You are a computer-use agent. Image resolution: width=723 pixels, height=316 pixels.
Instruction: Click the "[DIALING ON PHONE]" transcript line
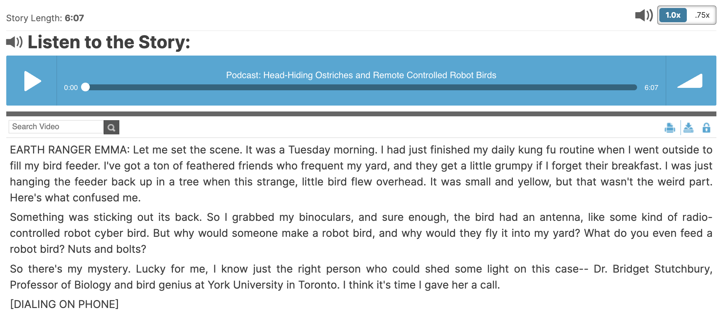tap(64, 304)
